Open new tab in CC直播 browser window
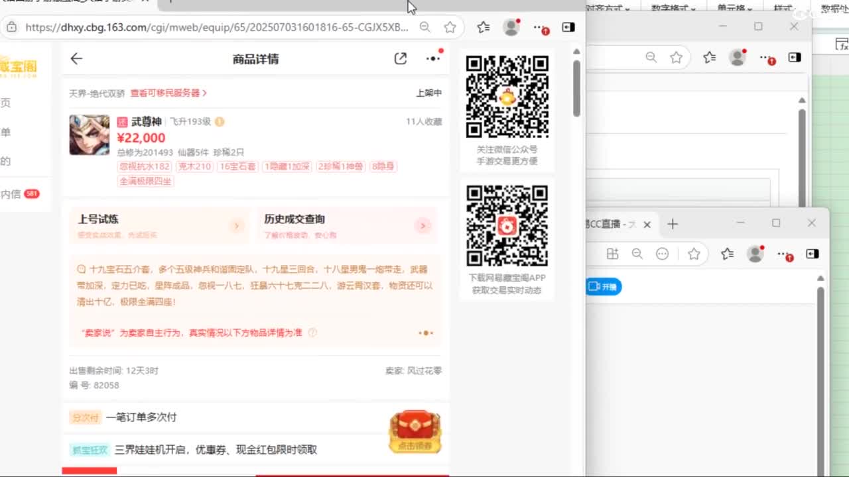 pos(673,224)
